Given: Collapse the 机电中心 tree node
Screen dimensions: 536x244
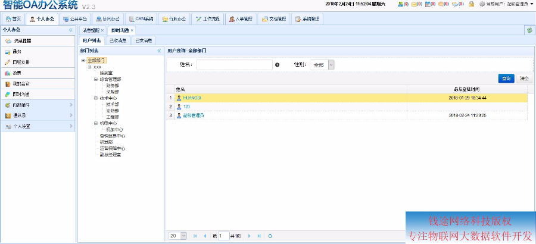Looking at the screenshot, I should click(96, 123).
